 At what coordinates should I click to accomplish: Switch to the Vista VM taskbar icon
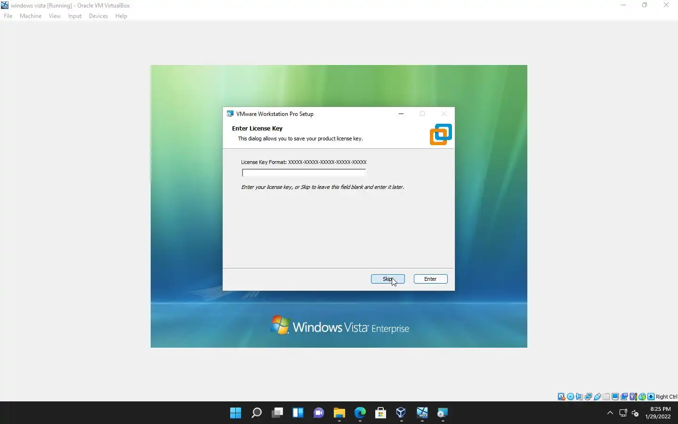pos(422,413)
